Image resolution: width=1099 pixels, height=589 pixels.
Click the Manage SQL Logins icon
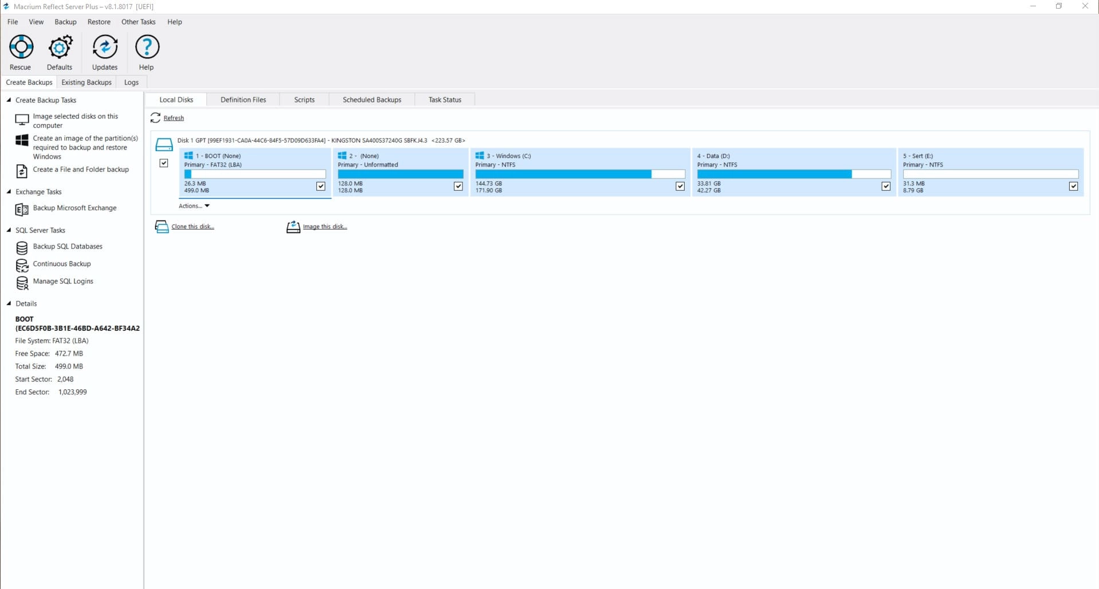tap(22, 283)
